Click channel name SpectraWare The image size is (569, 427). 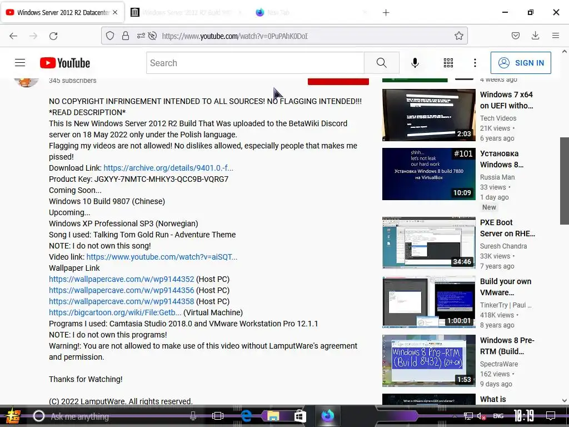point(499,364)
